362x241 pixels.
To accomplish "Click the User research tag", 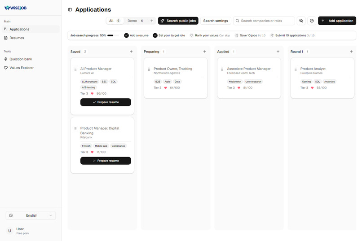I will click(x=253, y=82).
